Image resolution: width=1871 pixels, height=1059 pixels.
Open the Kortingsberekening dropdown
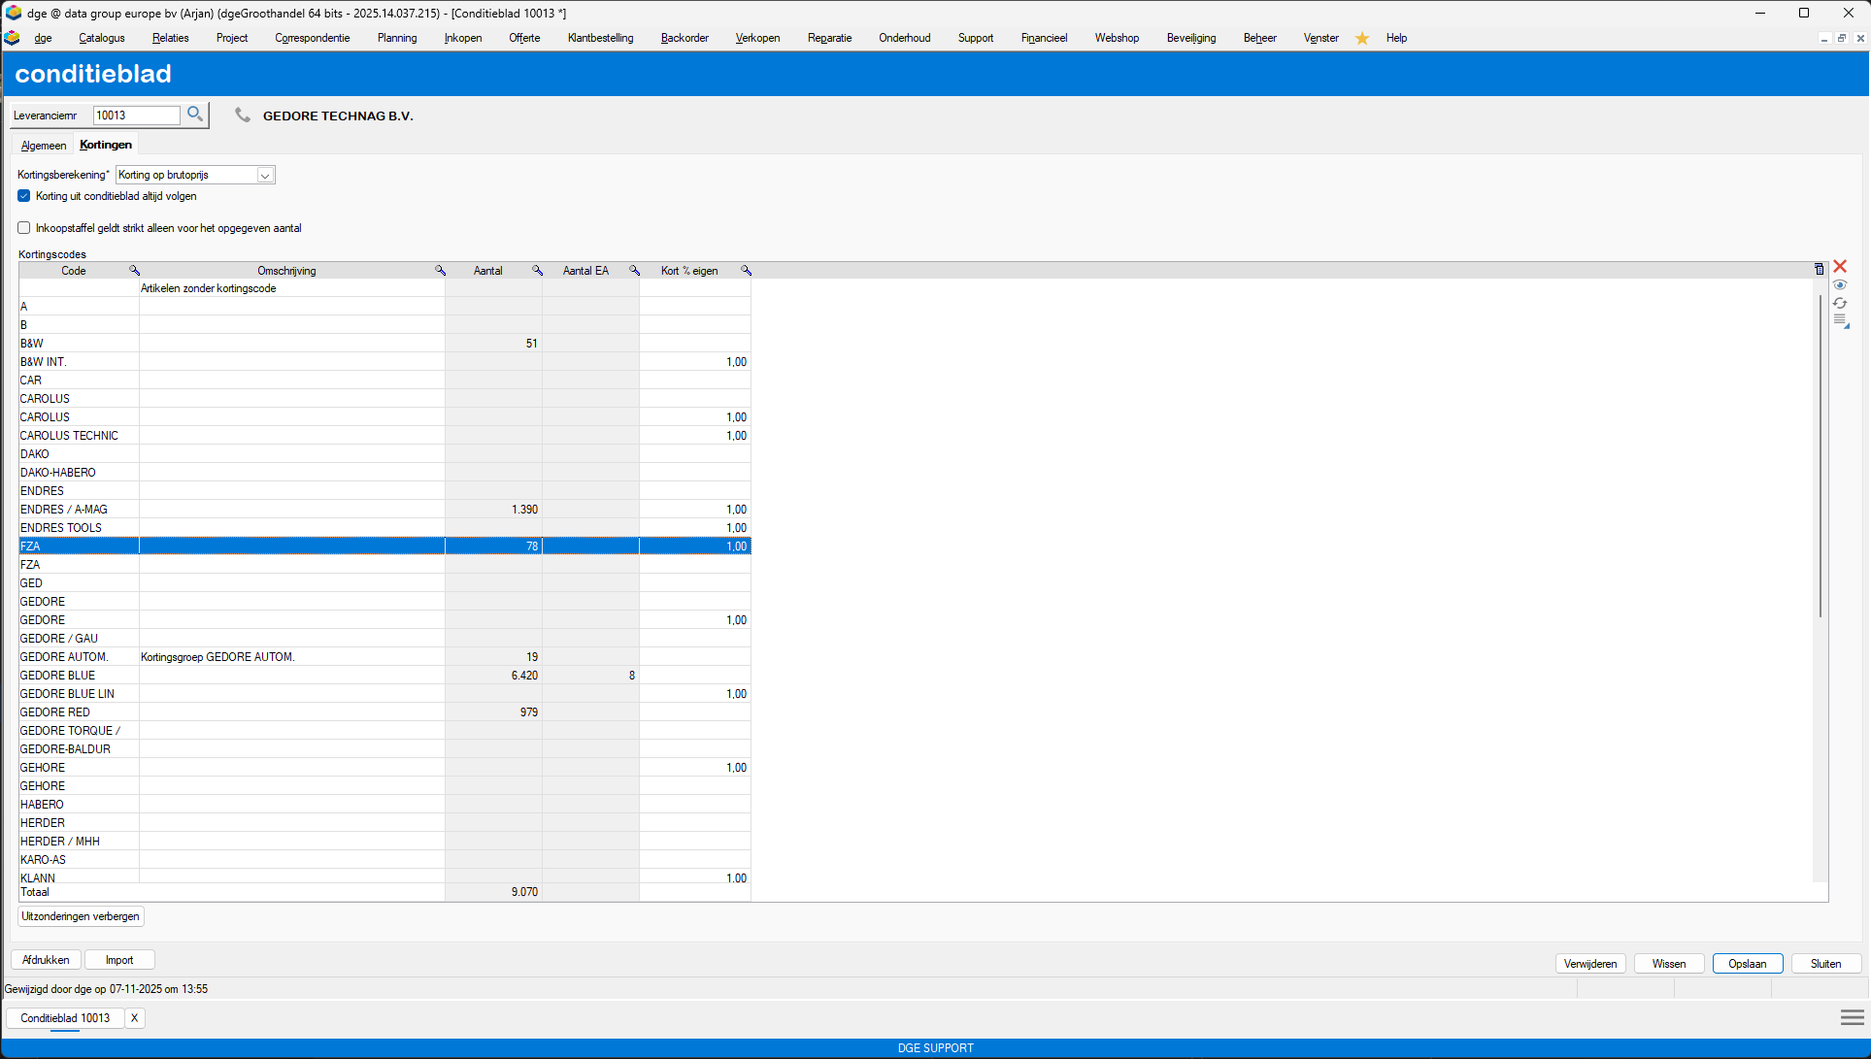point(264,175)
